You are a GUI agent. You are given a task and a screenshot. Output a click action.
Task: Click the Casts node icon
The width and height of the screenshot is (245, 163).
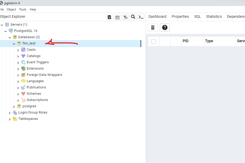23,50
